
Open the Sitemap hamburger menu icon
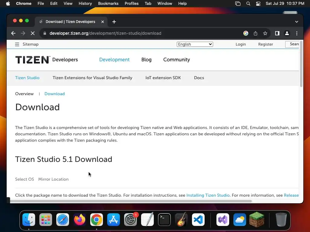pos(17,44)
